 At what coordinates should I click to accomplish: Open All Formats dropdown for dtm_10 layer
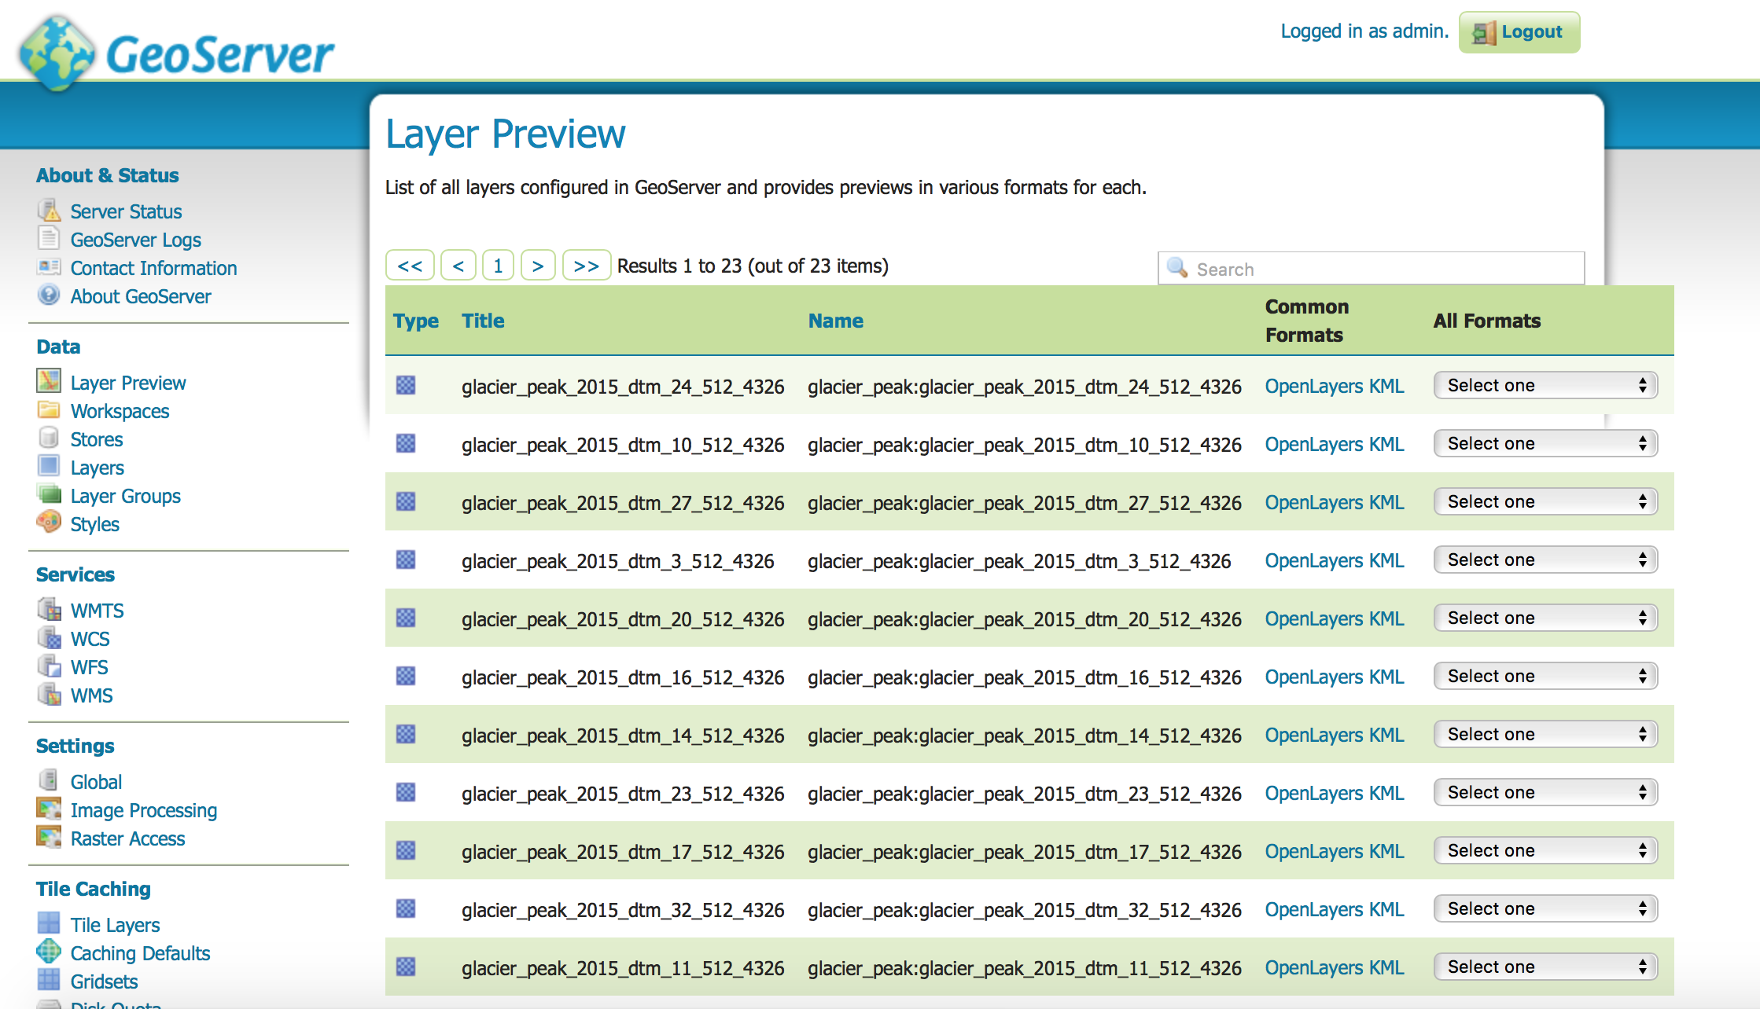tap(1545, 443)
